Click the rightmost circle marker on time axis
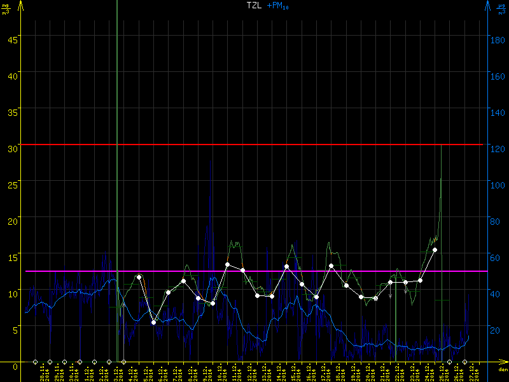Image resolution: width=509 pixels, height=382 pixels. pyautogui.click(x=464, y=362)
